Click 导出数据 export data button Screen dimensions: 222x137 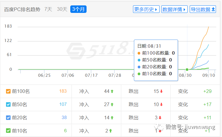203,9
